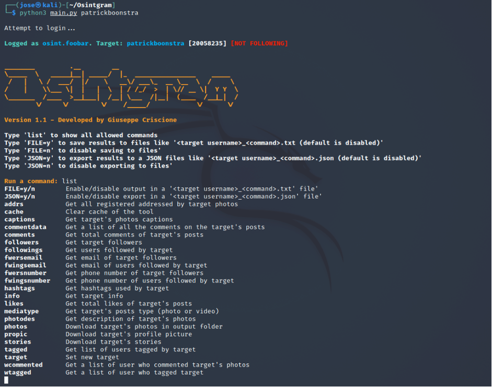Click the "Type 'FILE=y'" help line
This screenshot has width=492, height=387.
click(193, 143)
